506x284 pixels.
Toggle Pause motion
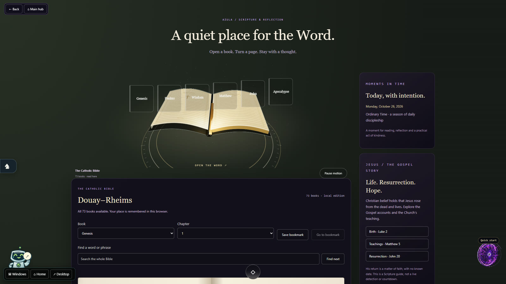coord(333,173)
